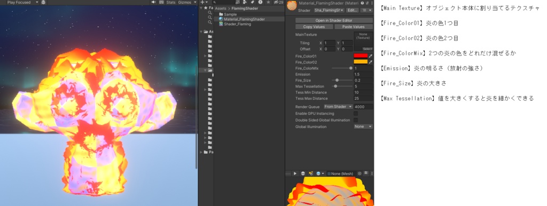
Task: Open the Inspector header list-view dropdown
Action: click(x=366, y=11)
